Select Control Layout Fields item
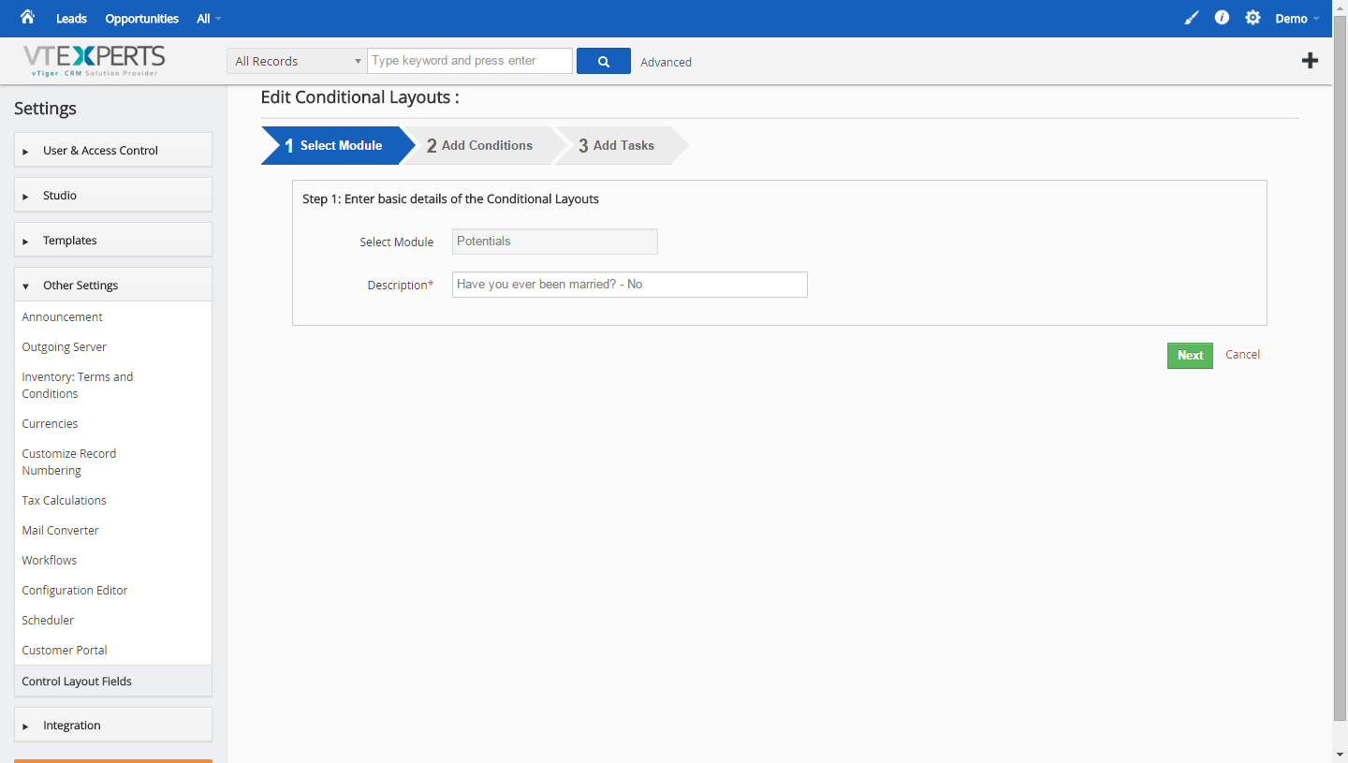 tap(113, 681)
